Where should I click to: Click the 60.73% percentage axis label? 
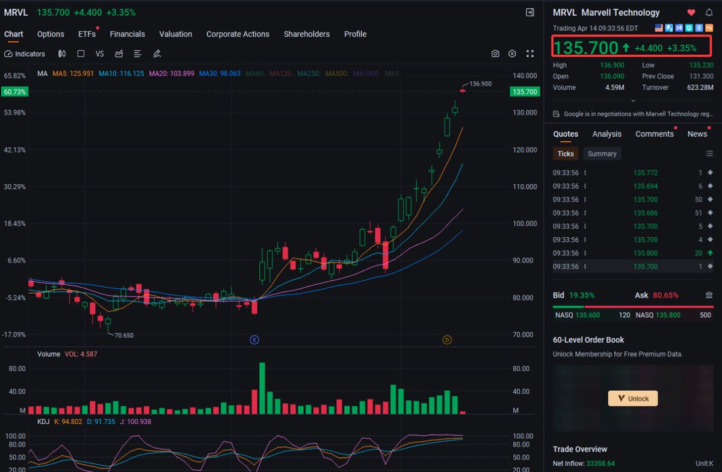coord(14,92)
